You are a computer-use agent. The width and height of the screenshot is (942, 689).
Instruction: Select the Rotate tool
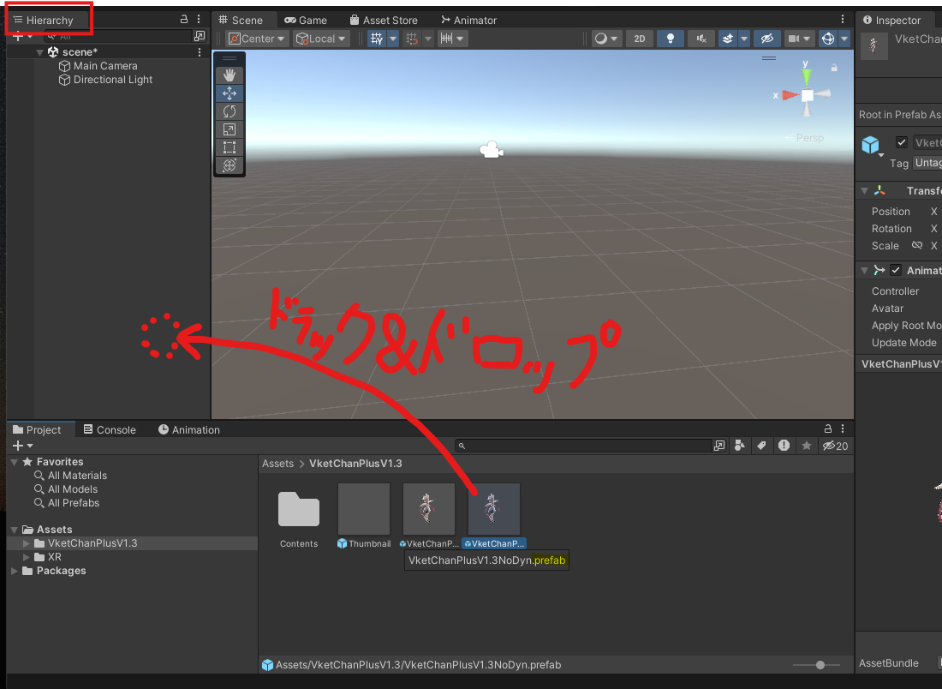(x=229, y=111)
